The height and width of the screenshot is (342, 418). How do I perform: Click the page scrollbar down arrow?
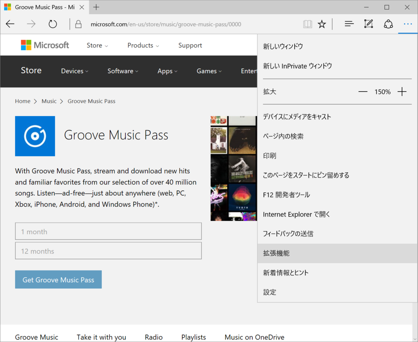point(415,339)
